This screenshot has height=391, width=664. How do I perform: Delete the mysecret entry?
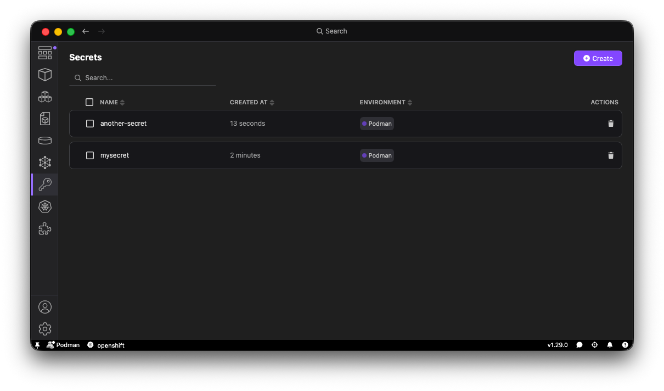[611, 155]
